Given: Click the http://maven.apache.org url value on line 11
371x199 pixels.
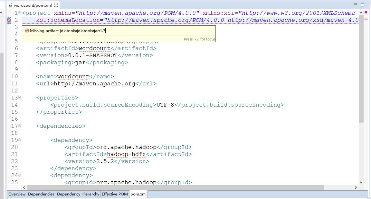Looking at the screenshot, I should [x=94, y=84].
